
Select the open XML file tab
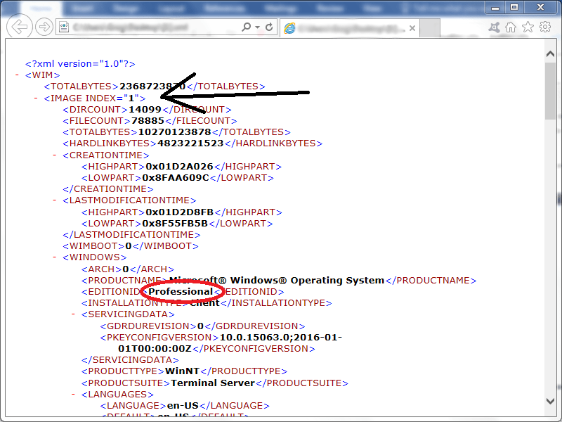(341, 27)
